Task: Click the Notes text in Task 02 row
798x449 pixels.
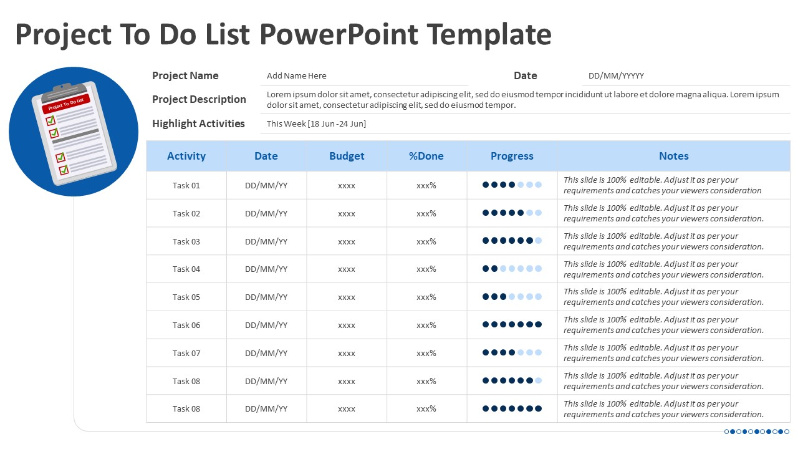Action: coord(663,213)
